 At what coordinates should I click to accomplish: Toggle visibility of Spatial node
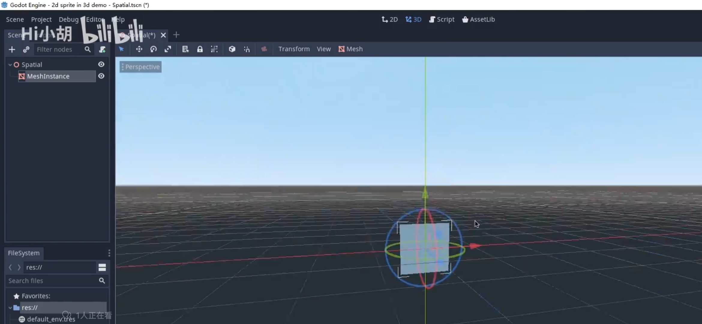(101, 64)
